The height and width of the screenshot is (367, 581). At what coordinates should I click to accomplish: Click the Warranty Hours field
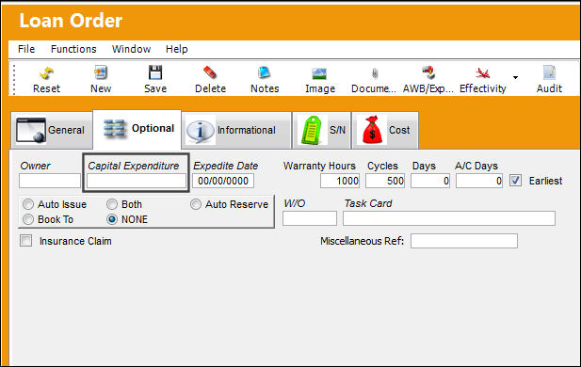[340, 181]
